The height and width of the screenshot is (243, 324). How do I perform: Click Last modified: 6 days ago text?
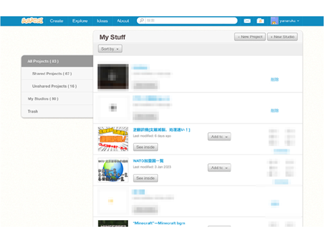point(152,136)
